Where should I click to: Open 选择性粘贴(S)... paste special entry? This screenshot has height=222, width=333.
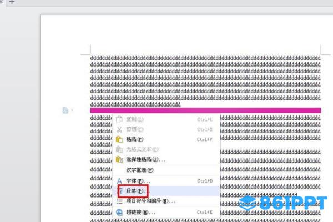click(x=167, y=159)
